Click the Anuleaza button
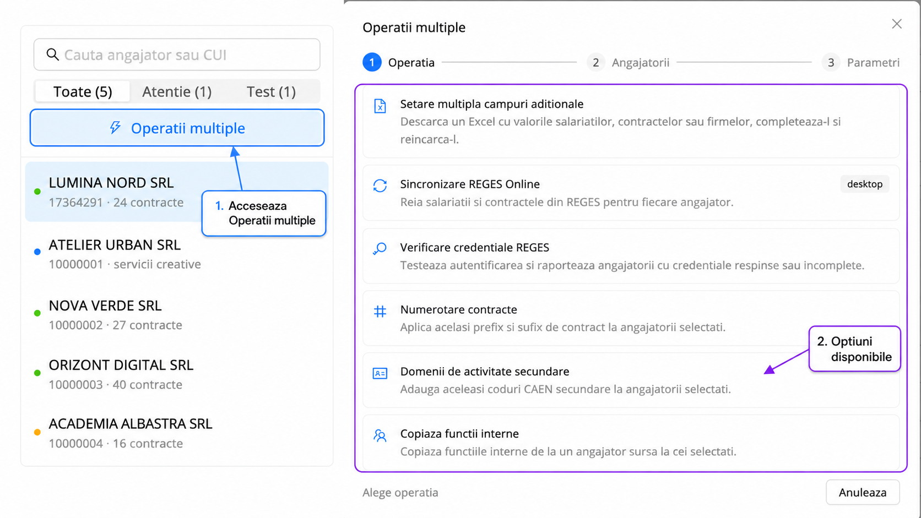 click(x=863, y=492)
